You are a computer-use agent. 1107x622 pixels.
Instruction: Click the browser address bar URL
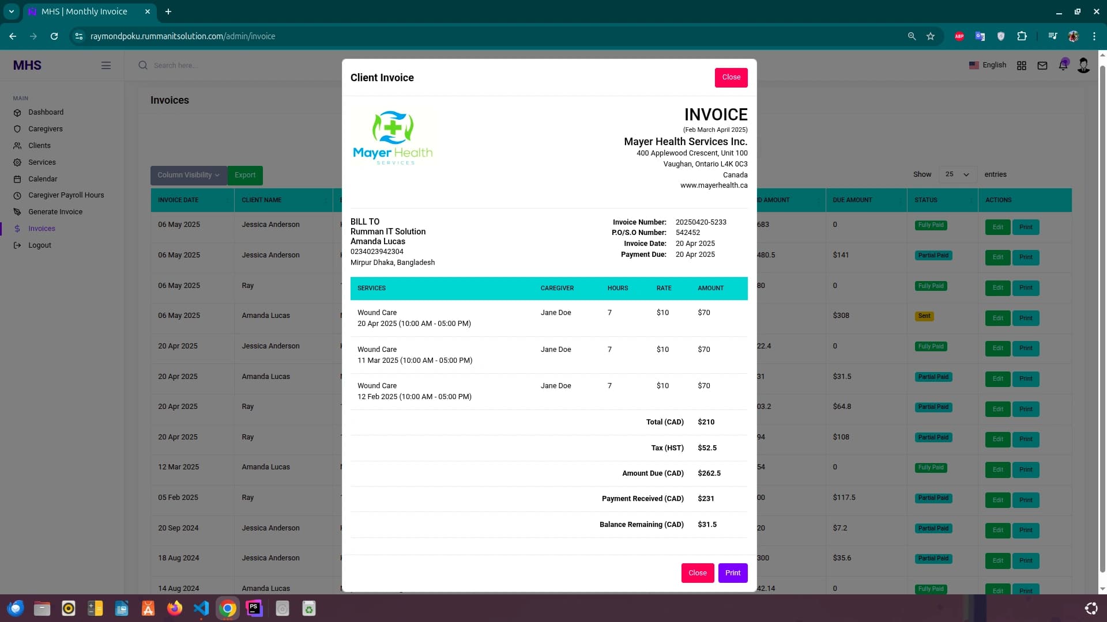[183, 36]
